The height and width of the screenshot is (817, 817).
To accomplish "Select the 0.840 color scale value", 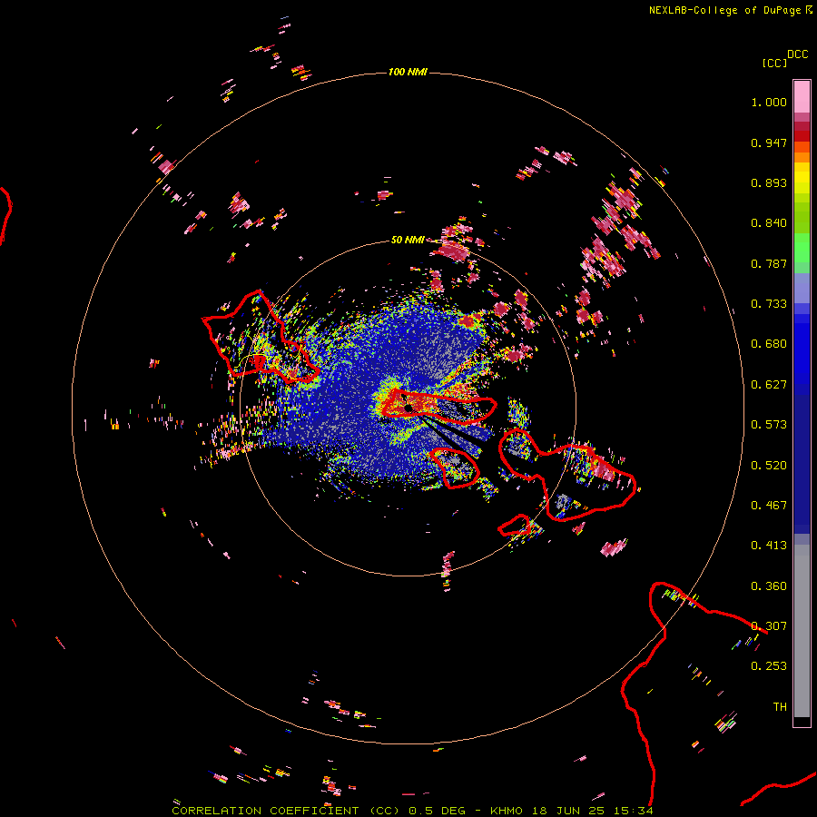I will (x=769, y=223).
